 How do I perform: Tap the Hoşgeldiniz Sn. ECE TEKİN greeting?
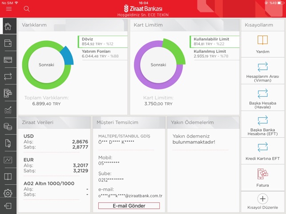pyautogui.click(x=143, y=15)
